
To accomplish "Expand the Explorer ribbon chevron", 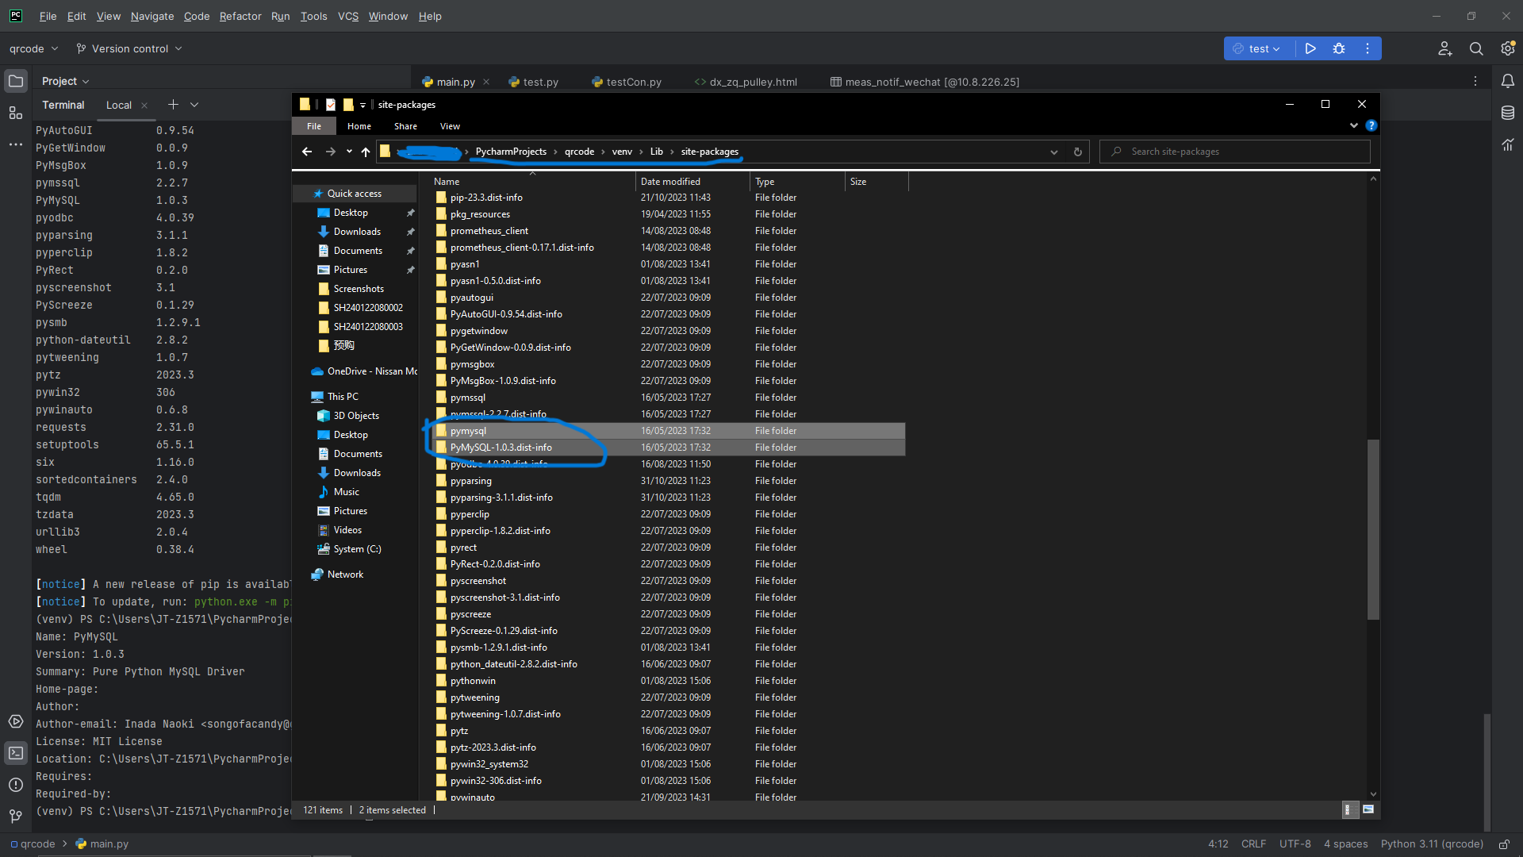I will [x=1354, y=125].
